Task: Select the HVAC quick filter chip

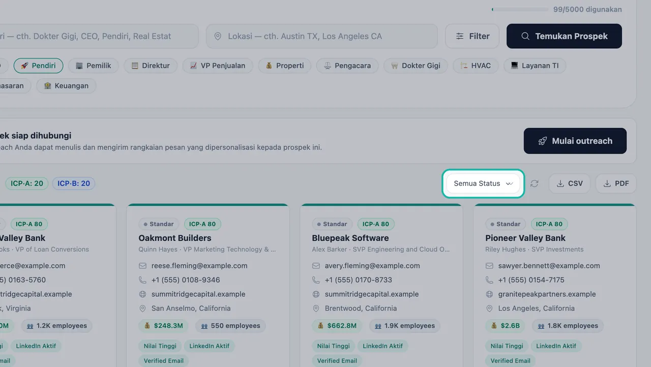Action: pos(476,66)
